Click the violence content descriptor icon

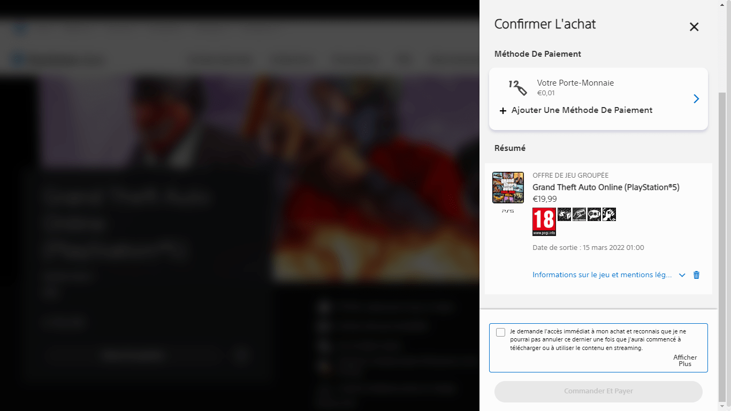click(x=609, y=214)
